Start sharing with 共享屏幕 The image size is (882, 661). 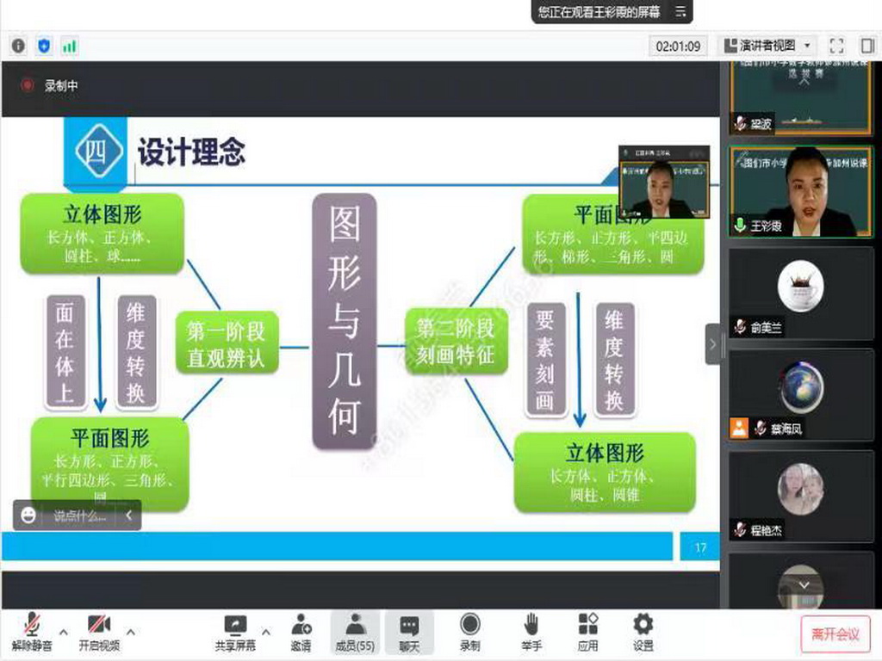235,633
